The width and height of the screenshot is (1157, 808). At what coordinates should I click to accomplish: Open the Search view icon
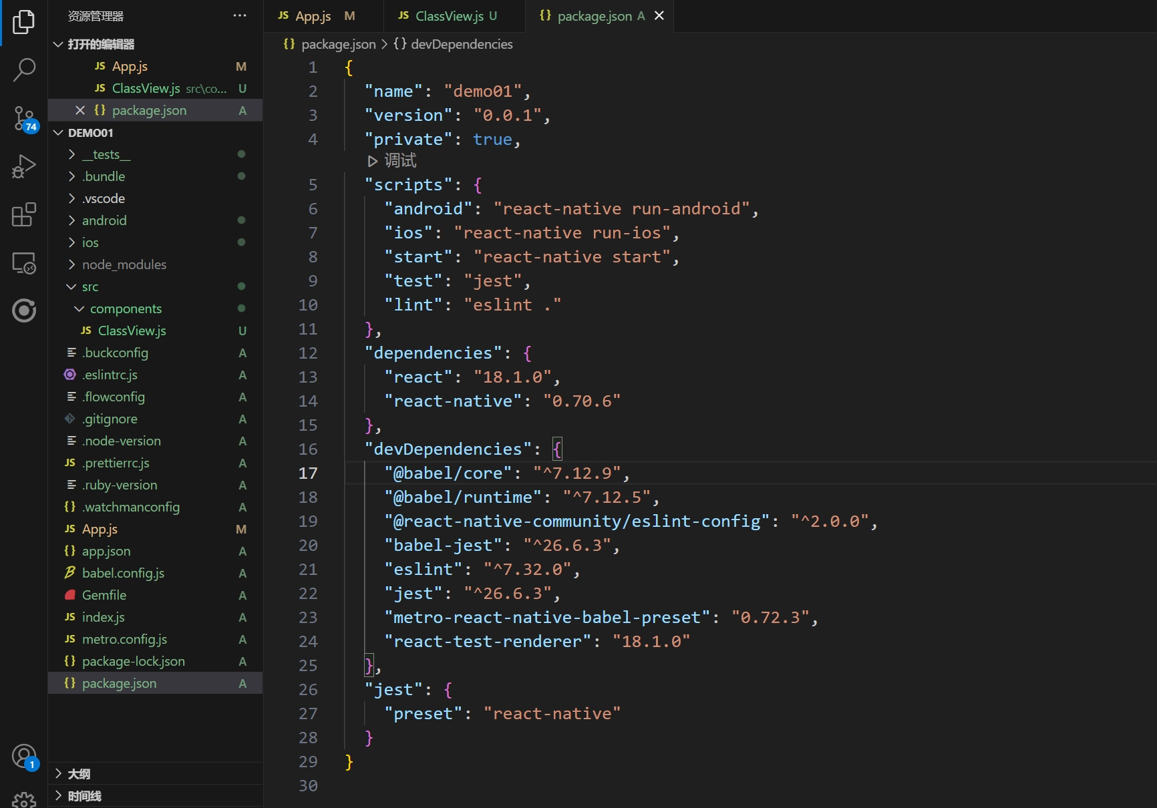(x=24, y=69)
